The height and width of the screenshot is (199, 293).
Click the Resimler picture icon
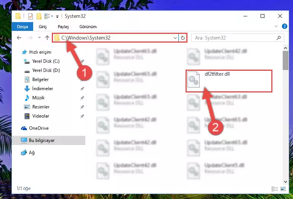tap(27, 107)
